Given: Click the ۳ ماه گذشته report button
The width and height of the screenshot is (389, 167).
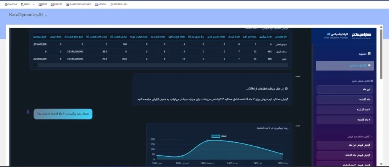Looking at the screenshot, I should pos(345,110).
